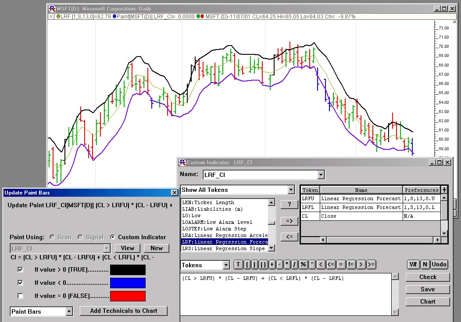Image resolution: width=461 pixels, height=322 pixels.
Task: Insert the not-equal (!=) operator
Action: tap(351, 265)
